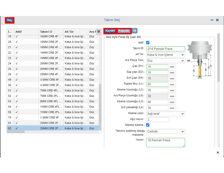Expand the tool material Carbide dropdown

pos(166,132)
